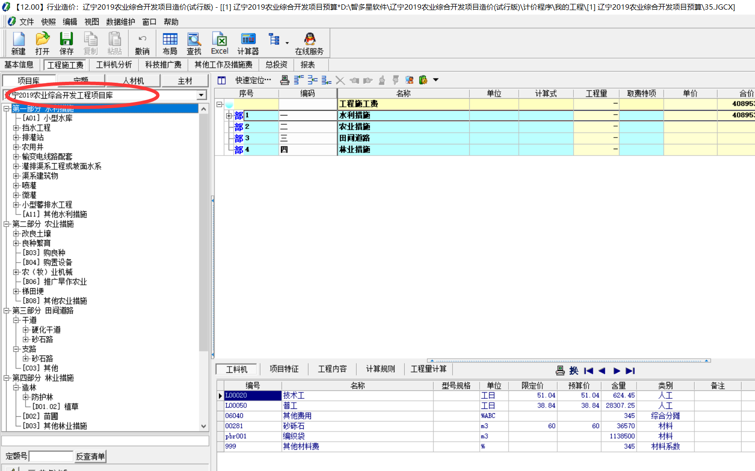Collapse the 工程施工费 root row
Image resolution: width=755 pixels, height=471 pixels.
pos(219,104)
